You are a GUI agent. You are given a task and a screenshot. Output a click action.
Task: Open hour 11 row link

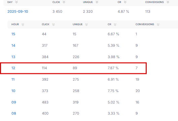pos(13,79)
